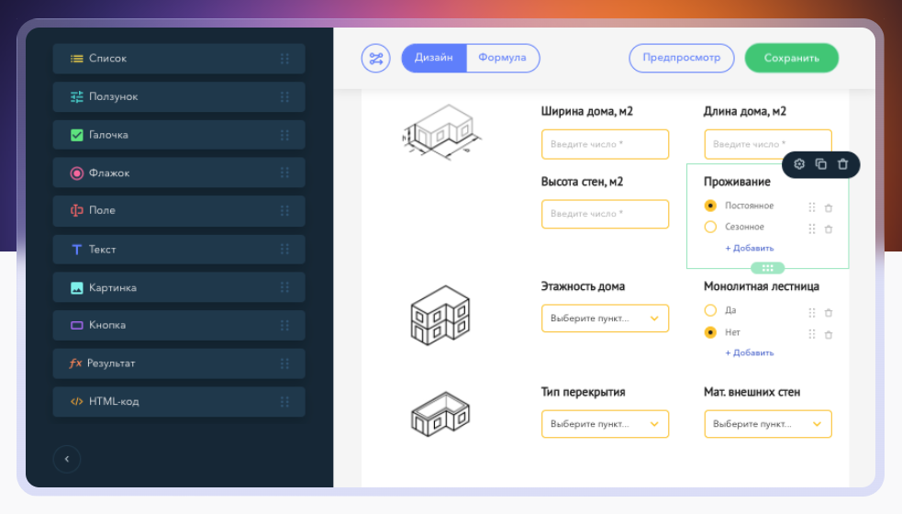Open the Мат. внешних стен dropdown
902x514 pixels.
767,424
